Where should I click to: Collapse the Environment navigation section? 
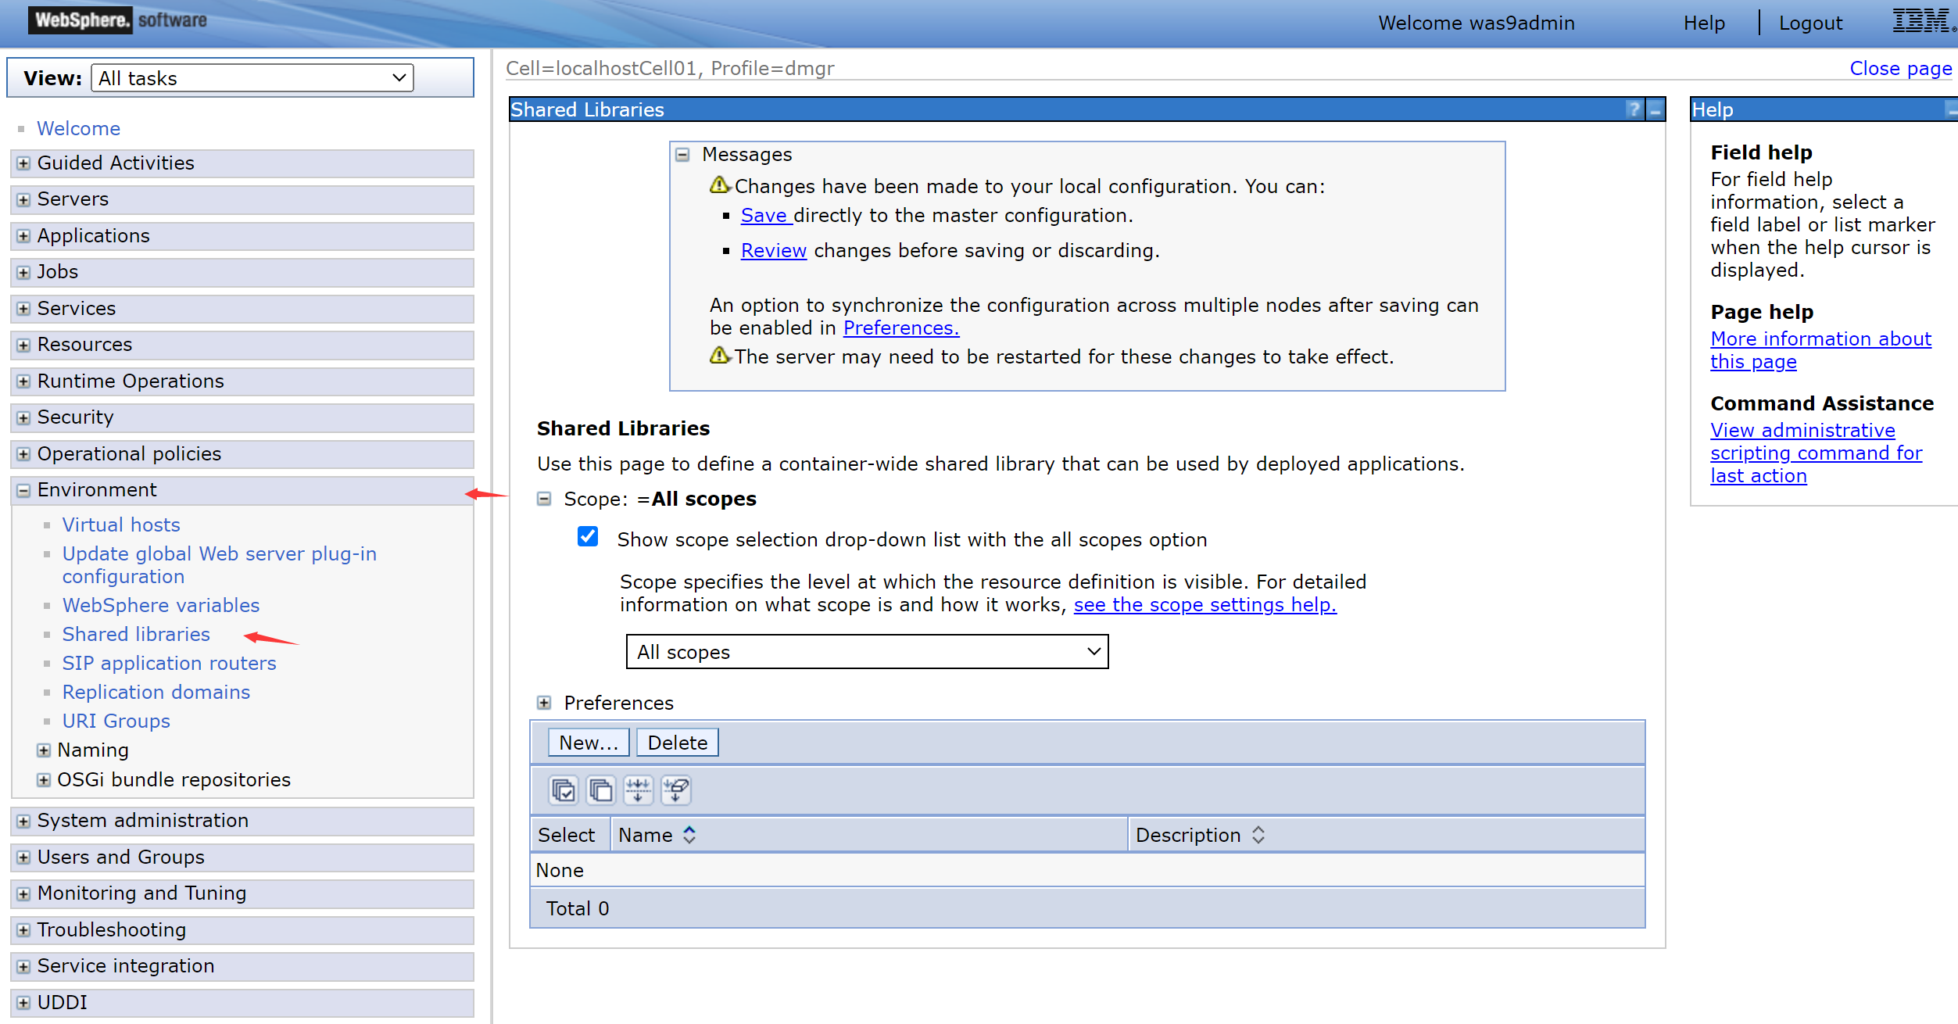[x=23, y=491]
